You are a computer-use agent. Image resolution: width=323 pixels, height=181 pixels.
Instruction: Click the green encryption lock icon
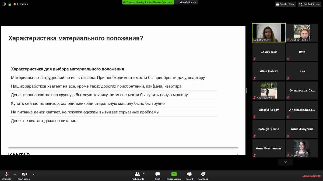click(10, 4)
